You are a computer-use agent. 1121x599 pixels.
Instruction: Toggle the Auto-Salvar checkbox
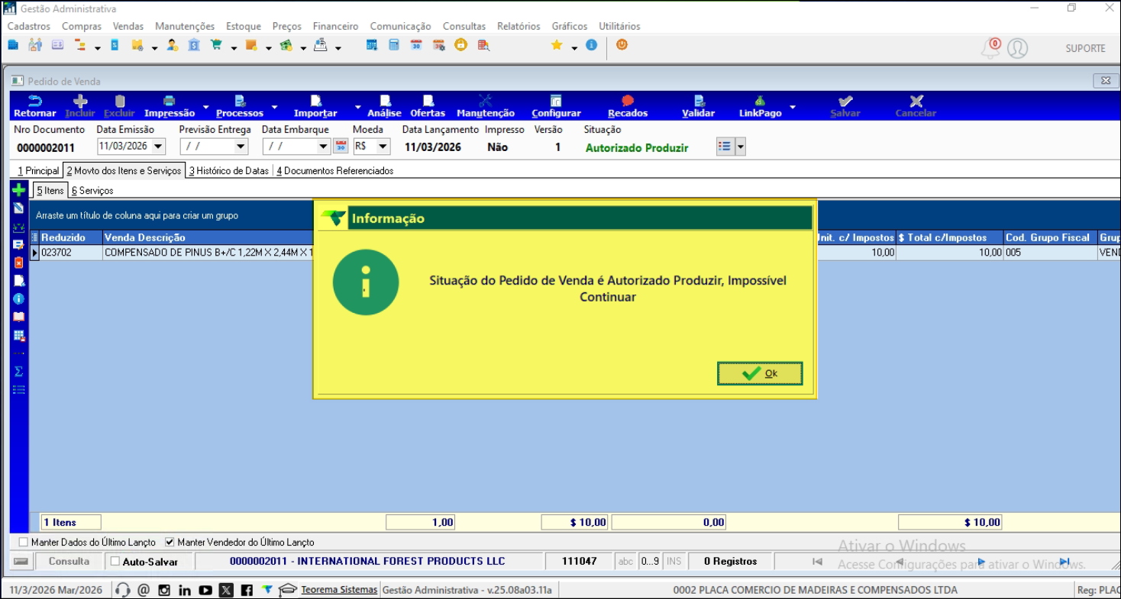(x=115, y=562)
